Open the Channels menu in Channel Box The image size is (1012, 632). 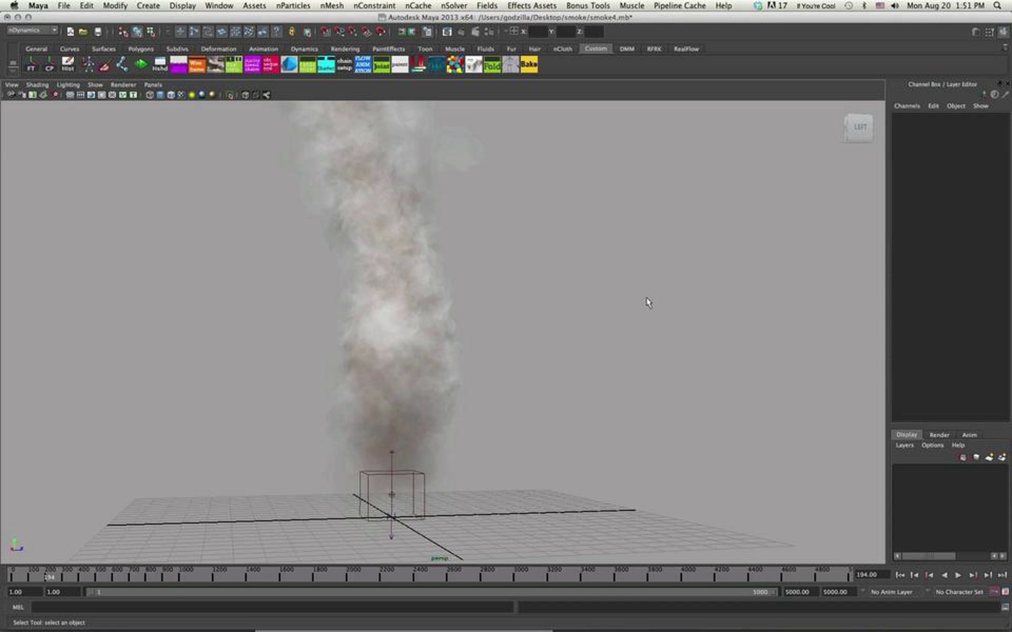pos(907,106)
